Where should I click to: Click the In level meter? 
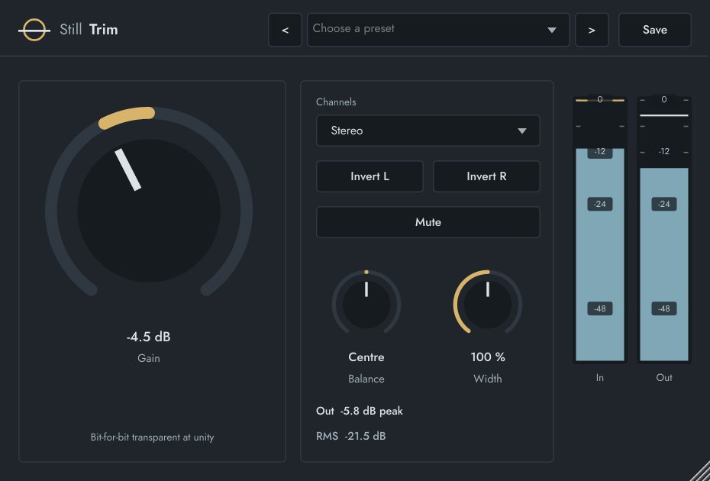click(600, 229)
